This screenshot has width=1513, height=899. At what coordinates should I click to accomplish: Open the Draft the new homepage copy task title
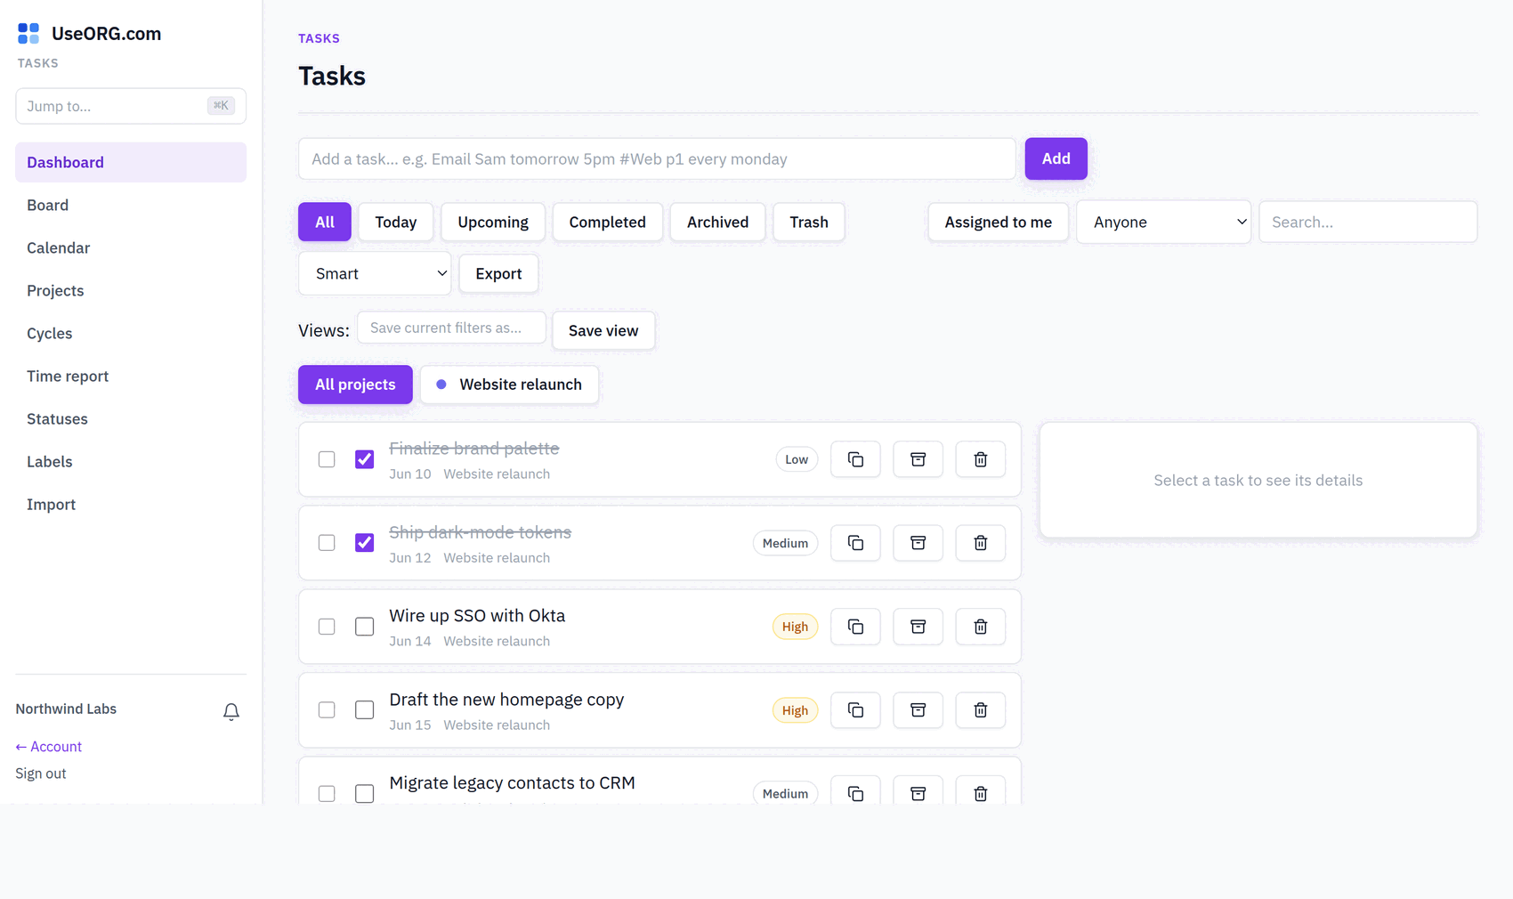tap(506, 700)
